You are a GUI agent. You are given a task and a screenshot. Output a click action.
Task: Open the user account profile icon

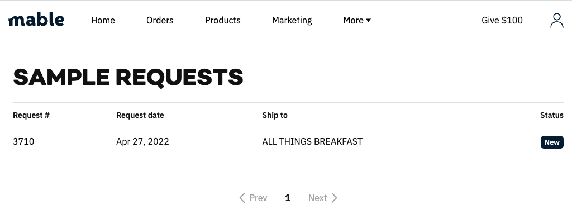tap(557, 20)
